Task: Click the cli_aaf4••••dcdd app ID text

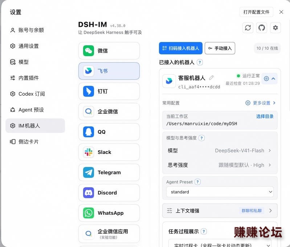Action: 199,87
